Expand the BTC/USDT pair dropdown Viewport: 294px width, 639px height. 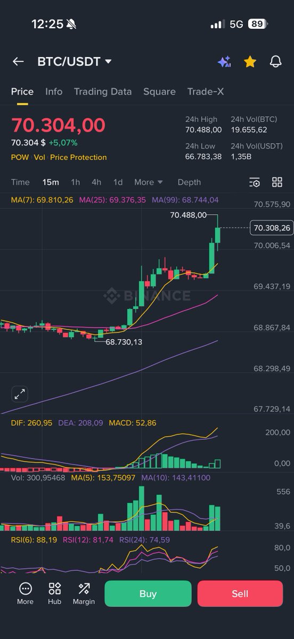click(x=109, y=62)
